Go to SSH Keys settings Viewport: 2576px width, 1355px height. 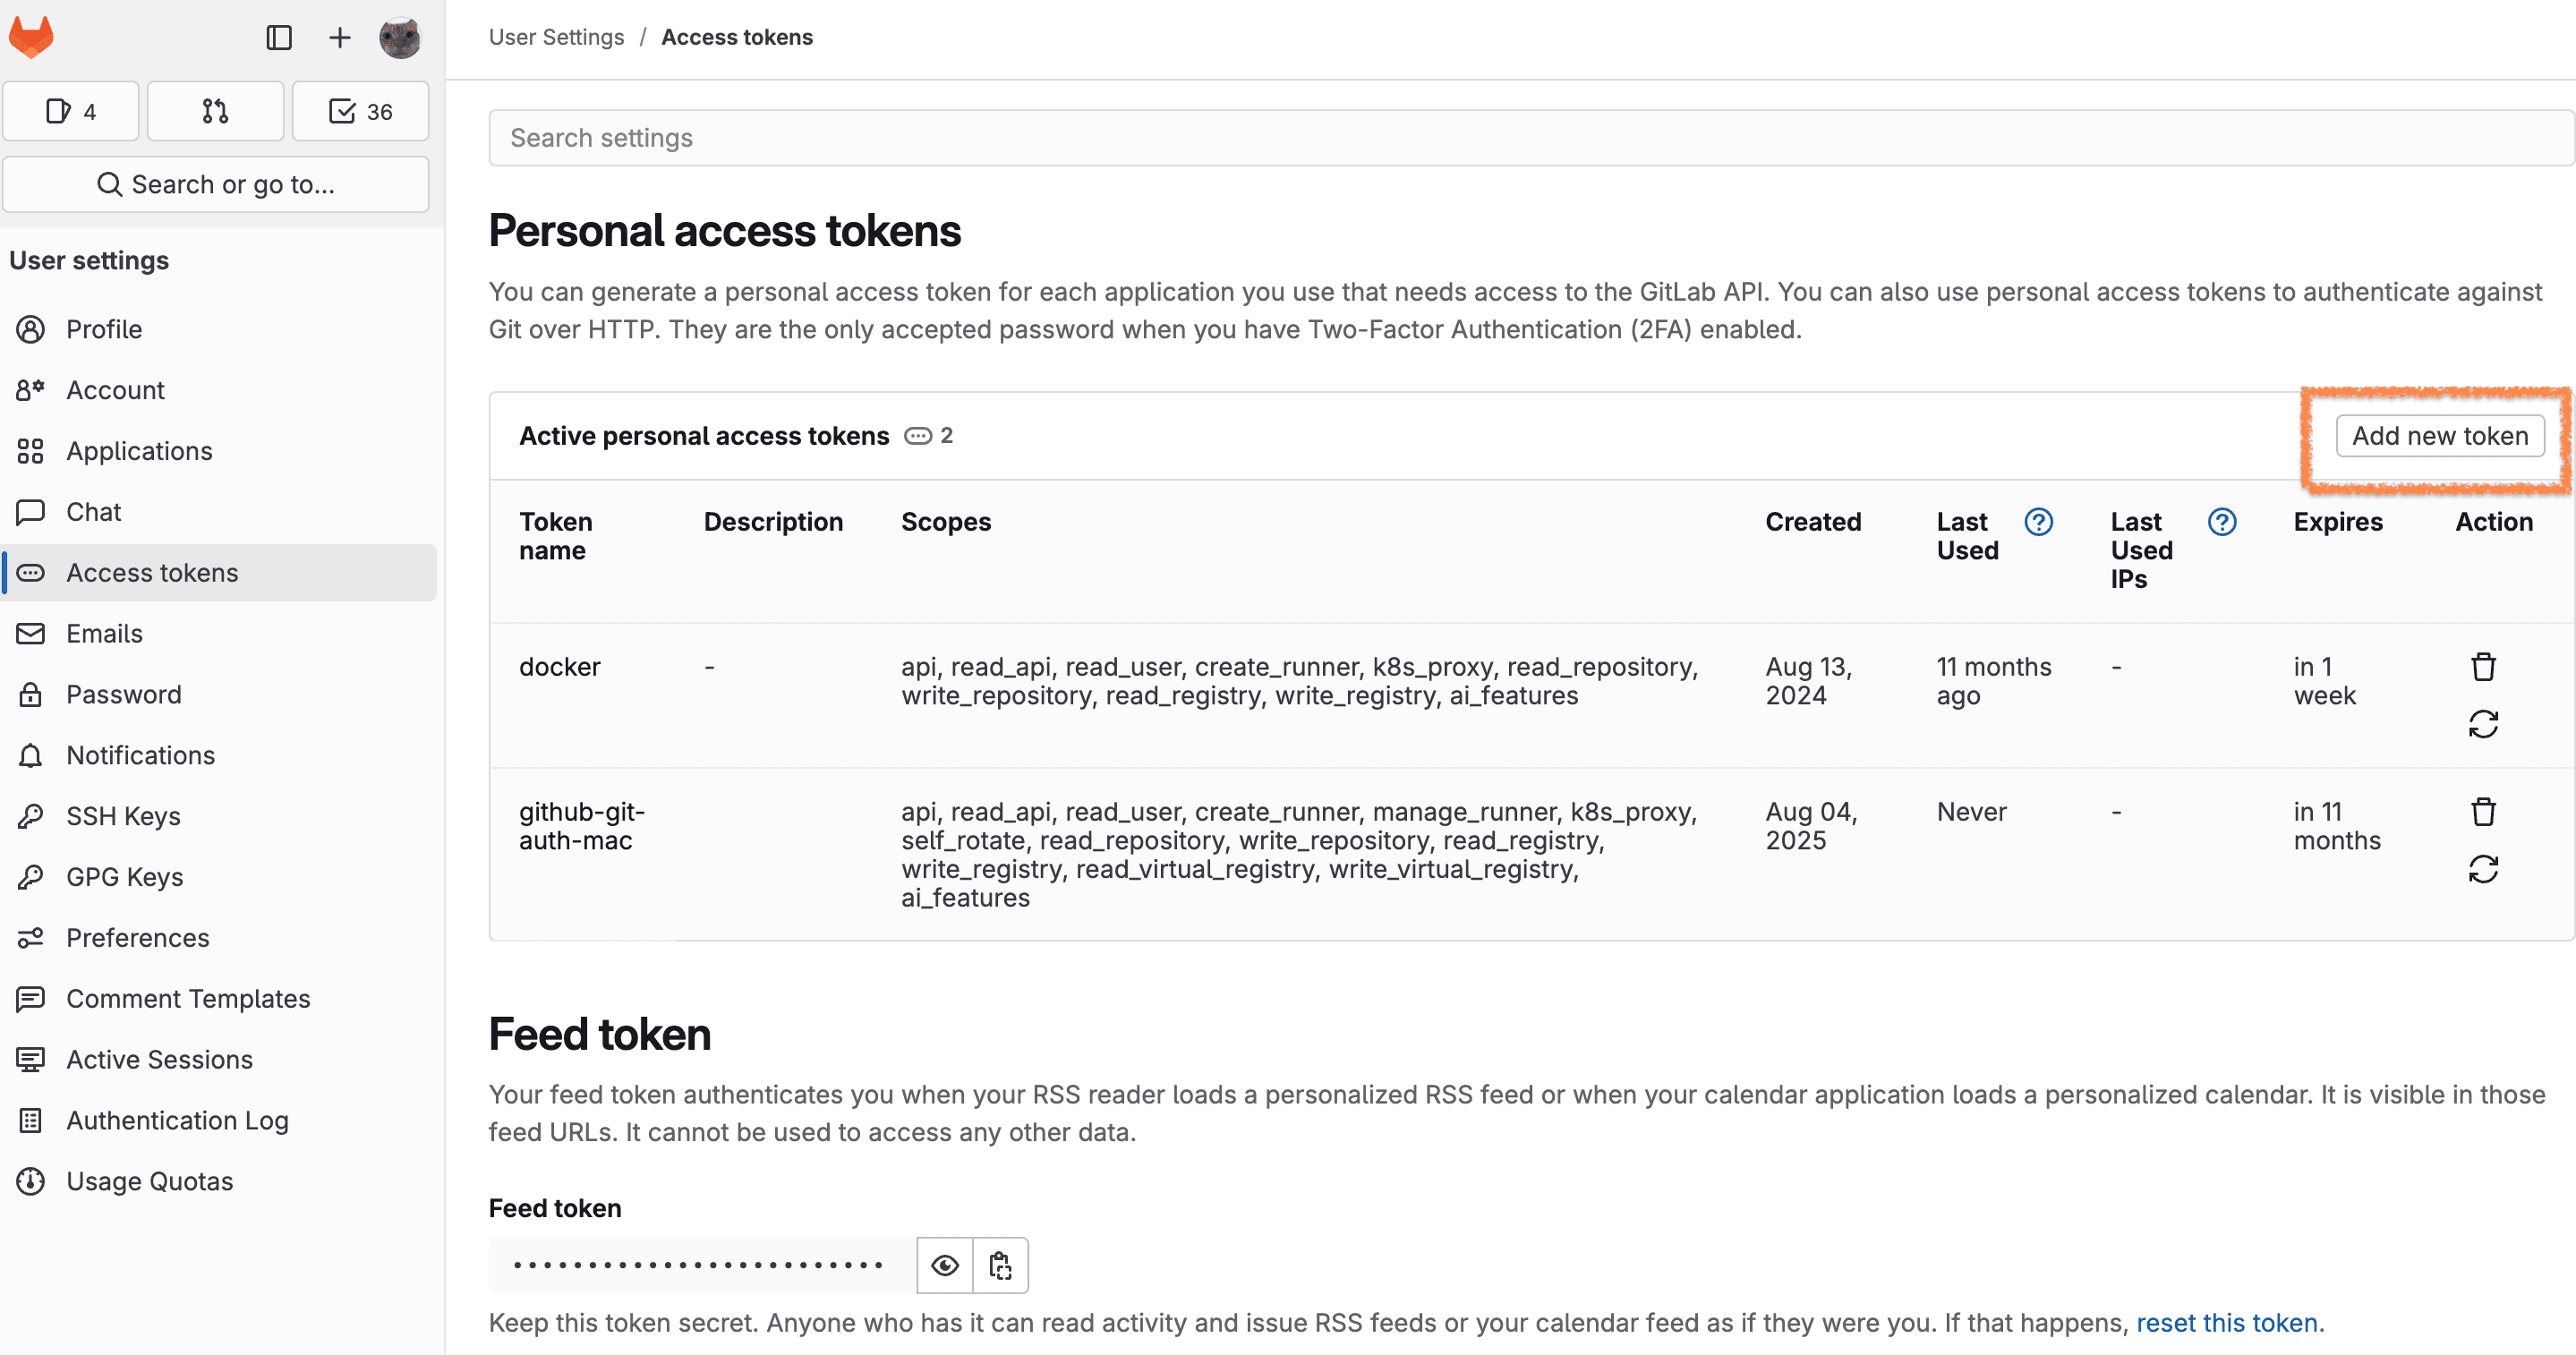coord(123,816)
